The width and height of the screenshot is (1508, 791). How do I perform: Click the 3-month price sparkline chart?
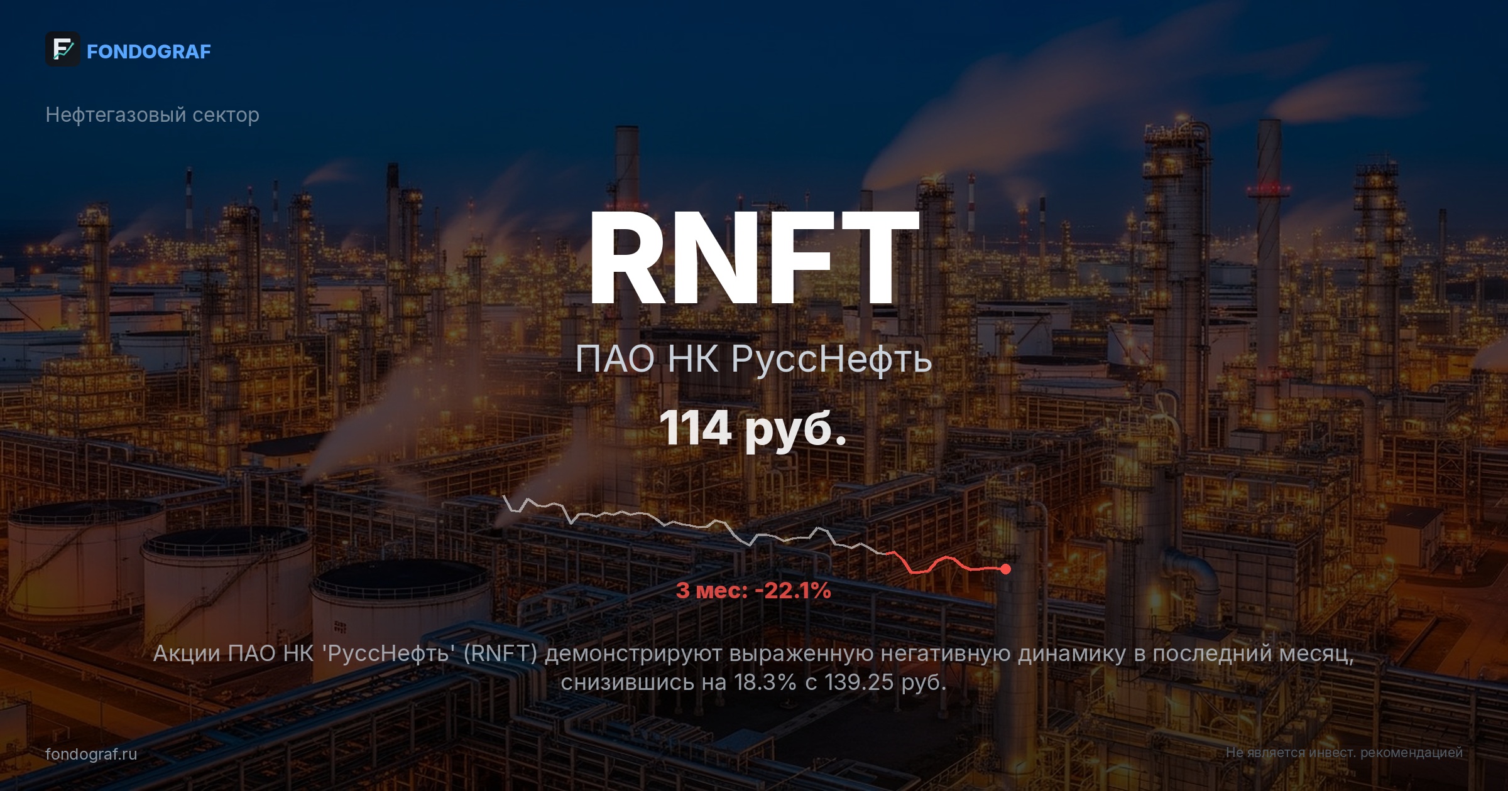pos(757,535)
